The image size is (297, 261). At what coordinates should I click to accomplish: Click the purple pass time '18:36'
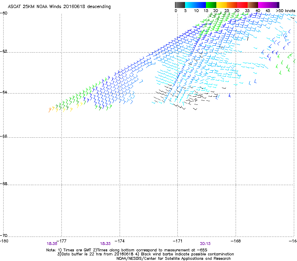point(52,244)
